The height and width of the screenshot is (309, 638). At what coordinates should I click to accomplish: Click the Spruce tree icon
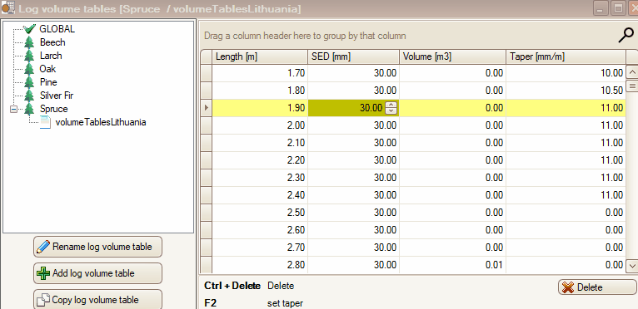[29, 109]
